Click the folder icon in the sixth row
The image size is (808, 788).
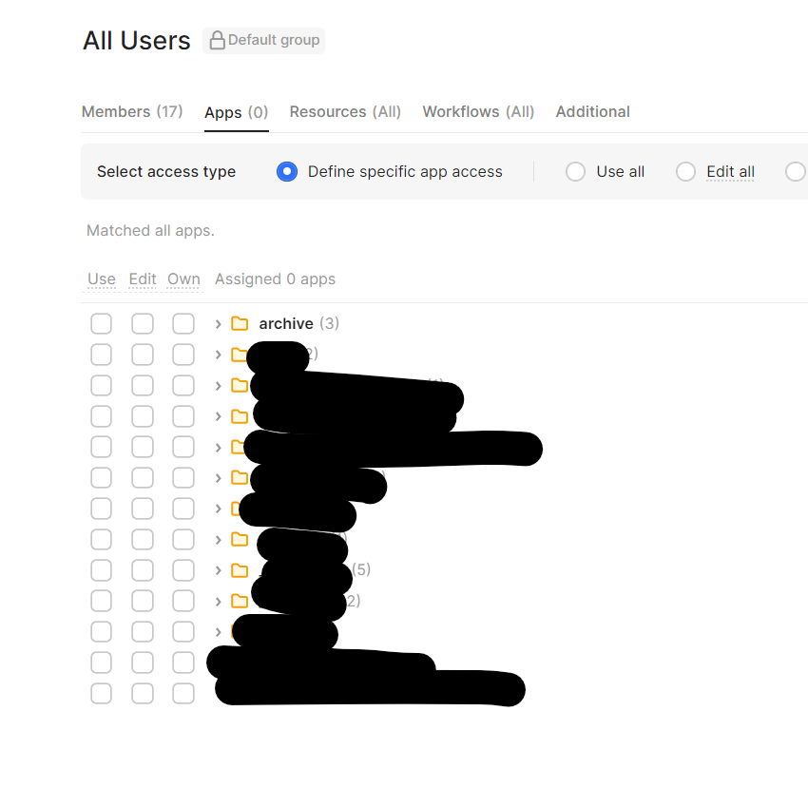coord(239,477)
